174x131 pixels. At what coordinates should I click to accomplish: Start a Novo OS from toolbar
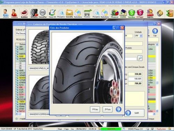(x=53, y=13)
